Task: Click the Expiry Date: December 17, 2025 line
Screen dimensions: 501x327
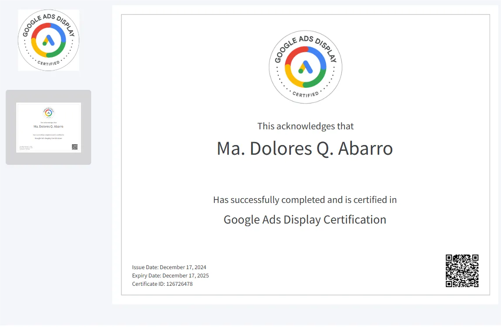Action: [171, 276]
